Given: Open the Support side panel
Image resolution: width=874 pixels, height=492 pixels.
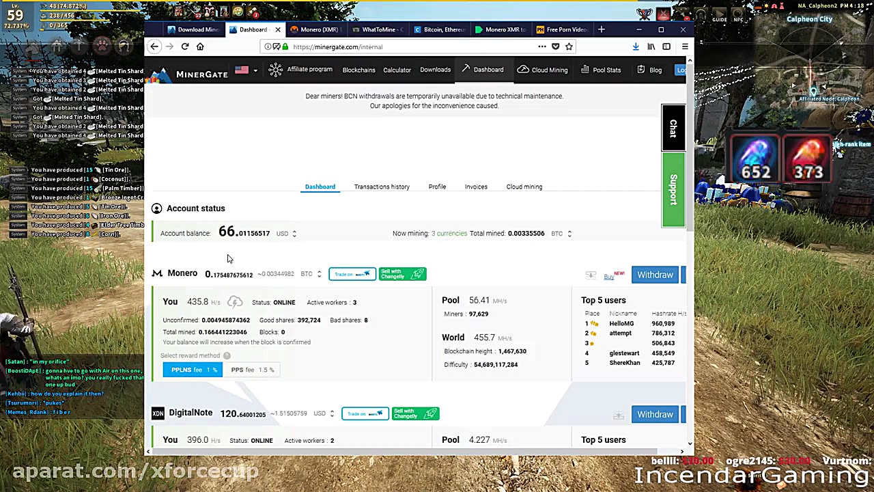Looking at the screenshot, I should [673, 189].
